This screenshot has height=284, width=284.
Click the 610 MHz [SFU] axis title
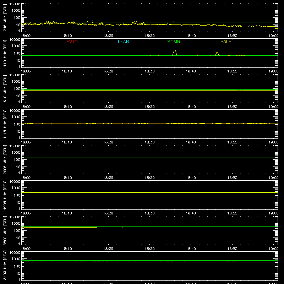pos(5,89)
